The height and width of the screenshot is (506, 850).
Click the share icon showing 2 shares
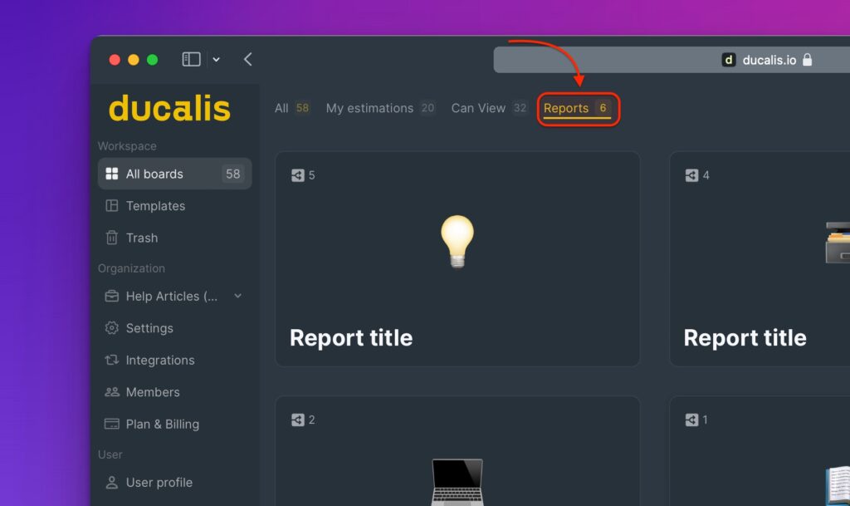(296, 420)
